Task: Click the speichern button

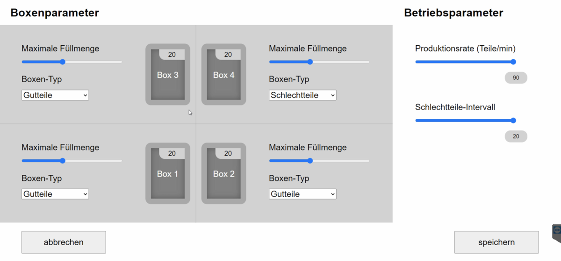Action: (496, 242)
